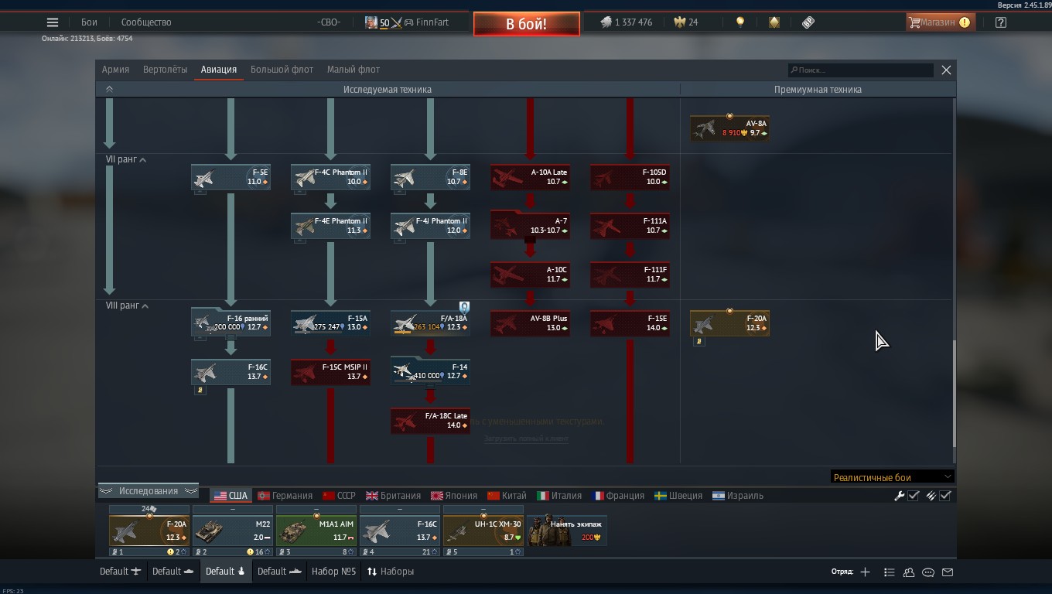Select the F-111A aircraft card

pos(630,226)
